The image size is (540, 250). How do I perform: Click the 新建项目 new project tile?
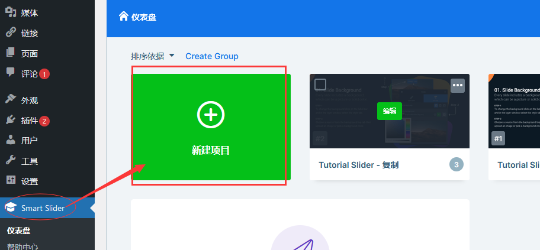(210, 127)
